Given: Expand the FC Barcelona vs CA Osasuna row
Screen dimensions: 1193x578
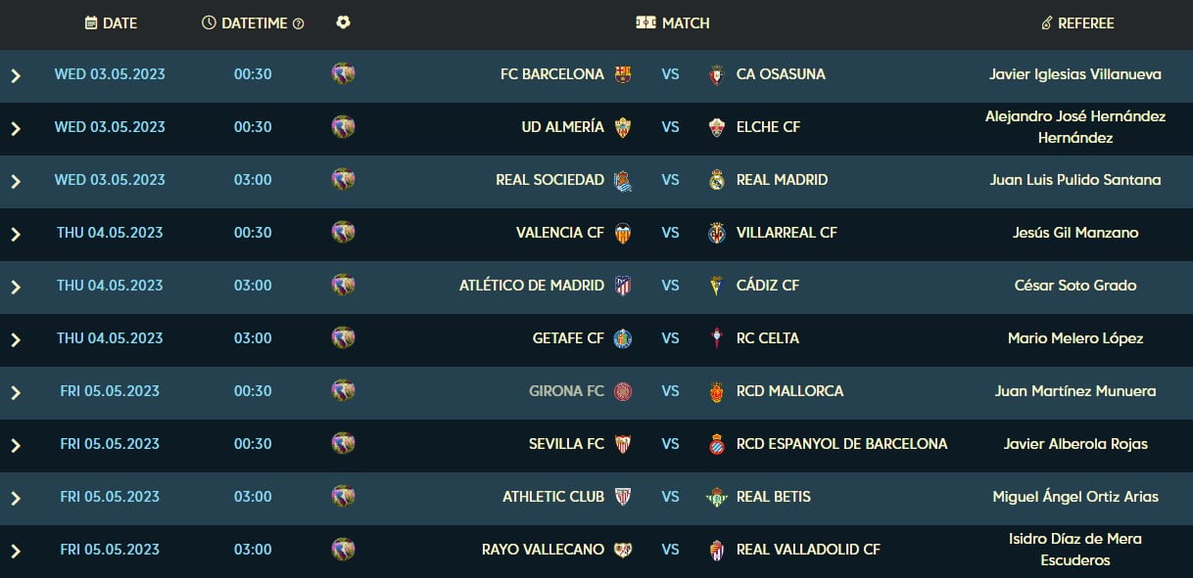Looking at the screenshot, I should 15,74.
